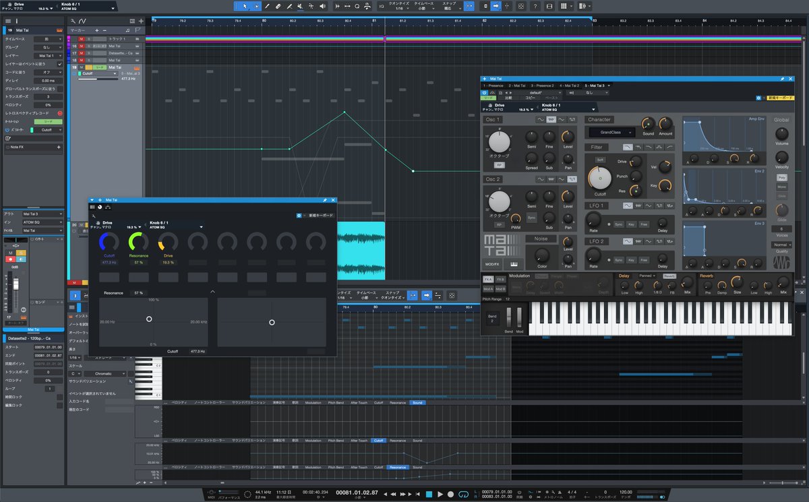Pin the macro controls Mai Tai window
The image size is (809, 502).
pyautogui.click(x=324, y=200)
